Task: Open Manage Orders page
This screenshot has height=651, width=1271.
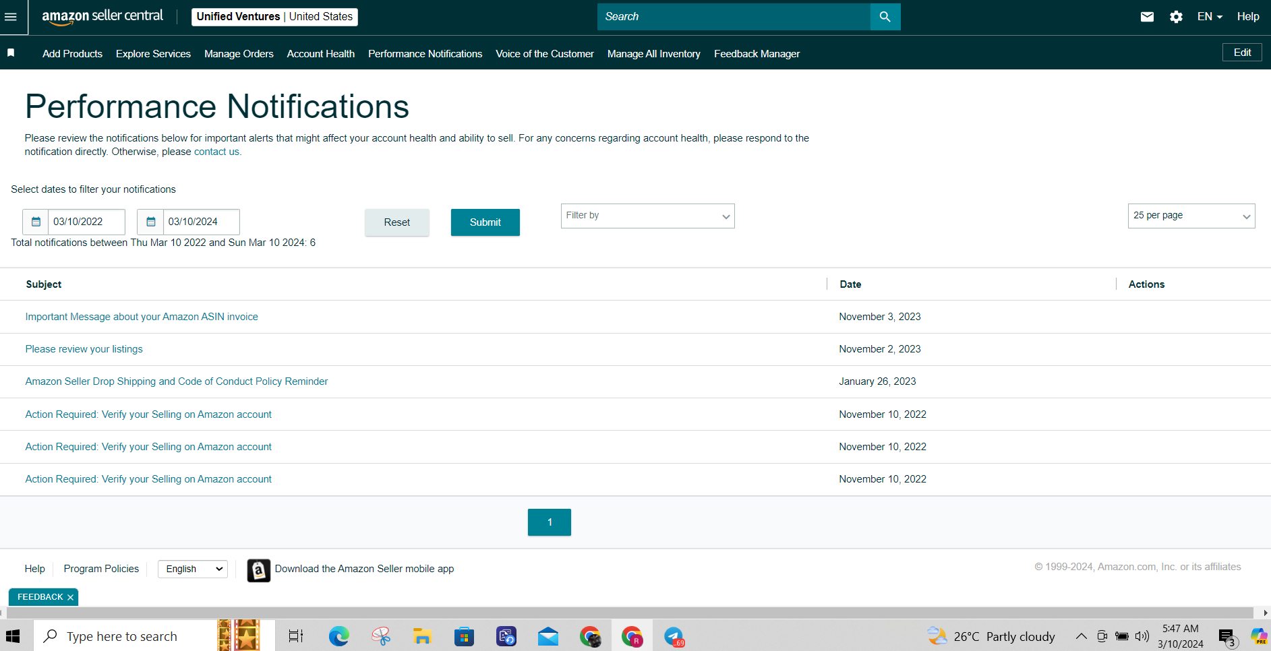Action: [239, 54]
